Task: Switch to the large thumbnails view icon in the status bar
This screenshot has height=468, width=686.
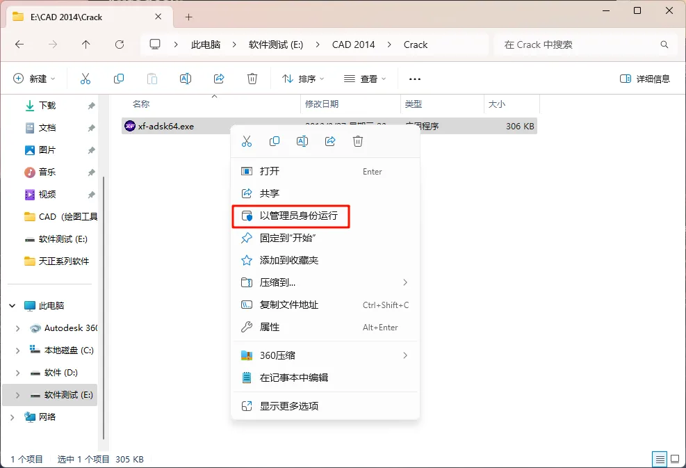Action: [675, 459]
